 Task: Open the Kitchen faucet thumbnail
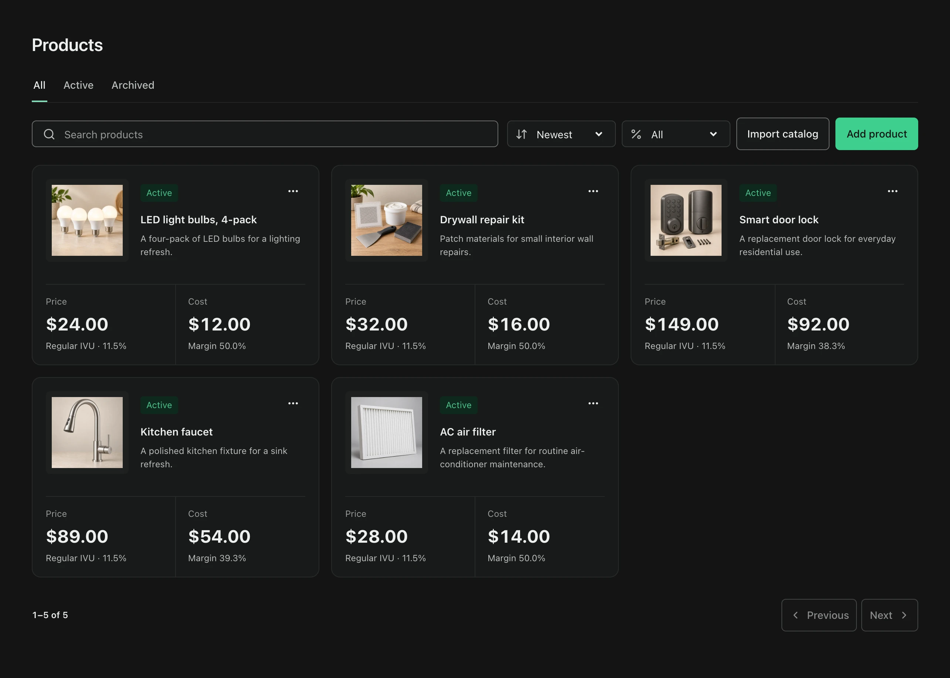coord(87,433)
